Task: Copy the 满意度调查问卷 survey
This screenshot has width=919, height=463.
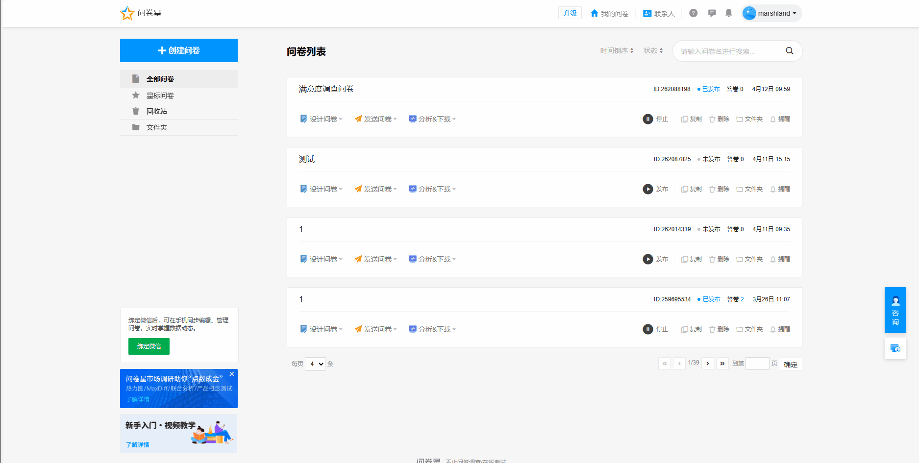Action: pos(692,119)
